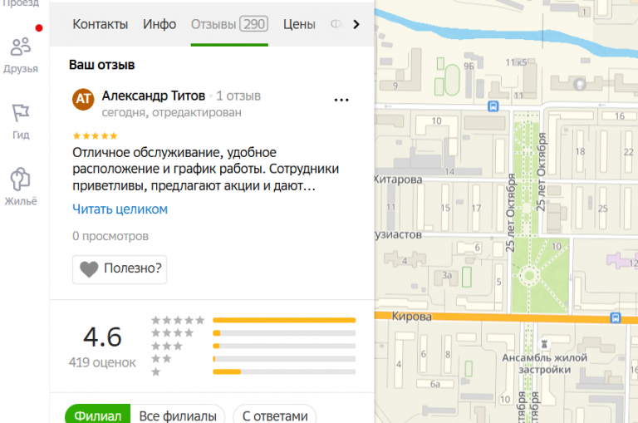Open the Отзывы 290 tab

point(229,24)
